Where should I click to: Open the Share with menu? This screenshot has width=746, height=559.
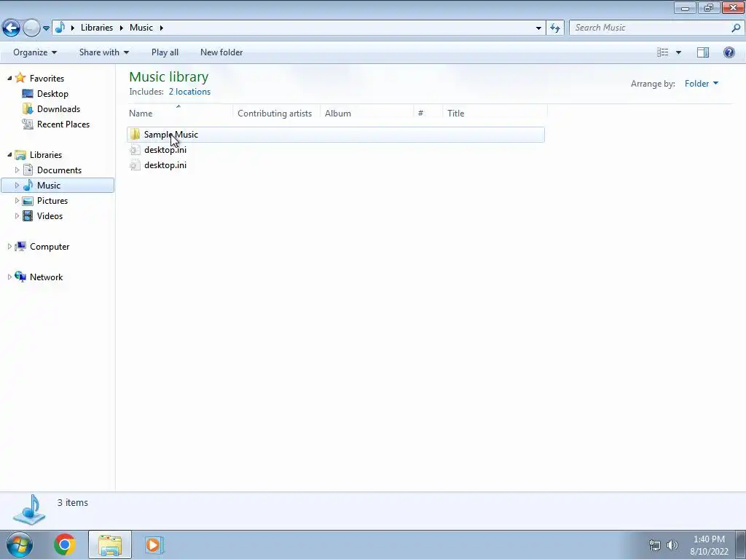pyautogui.click(x=103, y=52)
